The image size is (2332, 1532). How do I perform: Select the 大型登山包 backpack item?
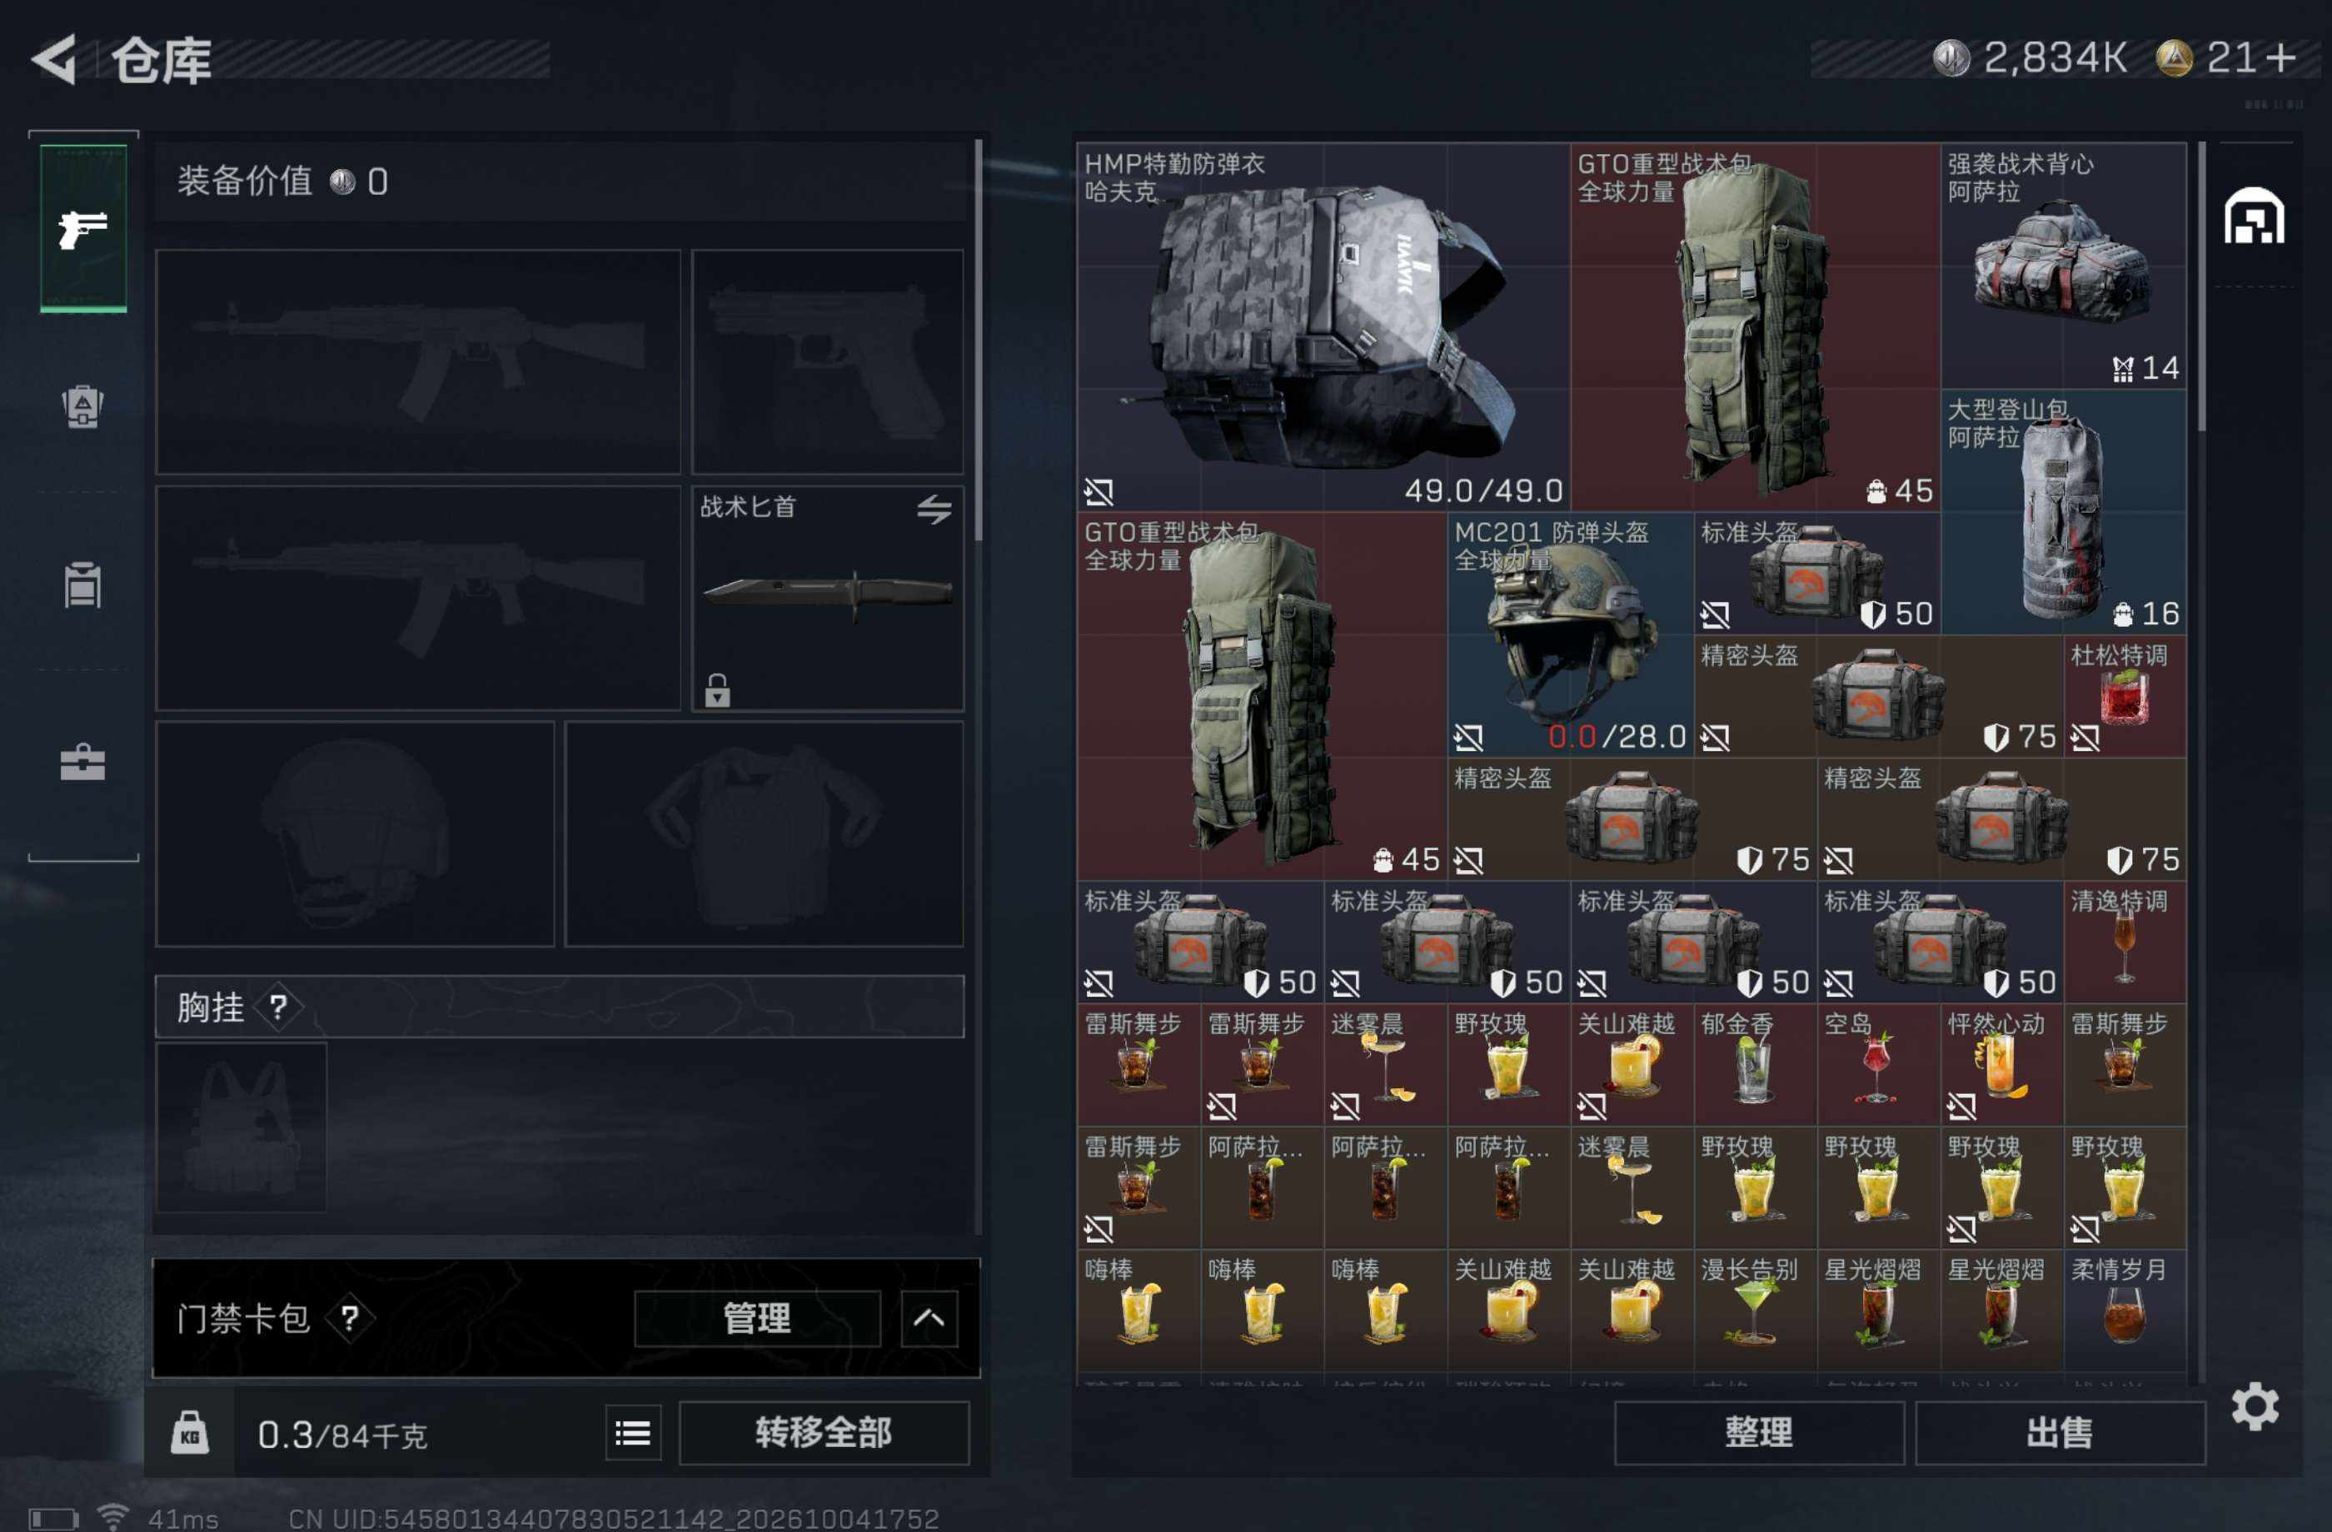pos(2062,512)
